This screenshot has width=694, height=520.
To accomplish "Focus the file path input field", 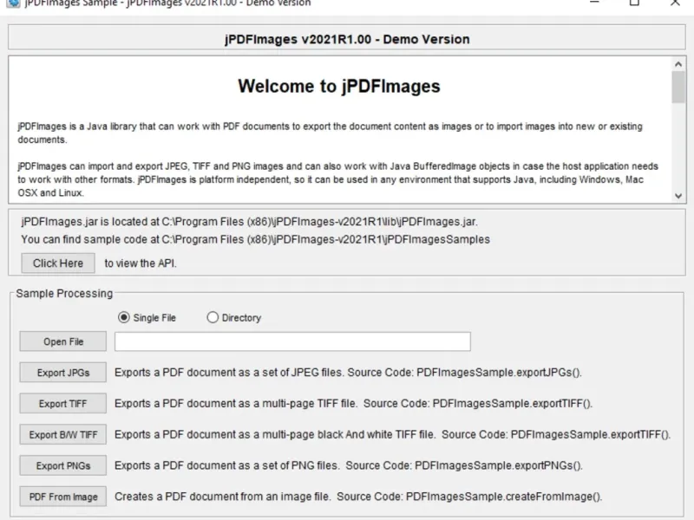I will coord(292,341).
